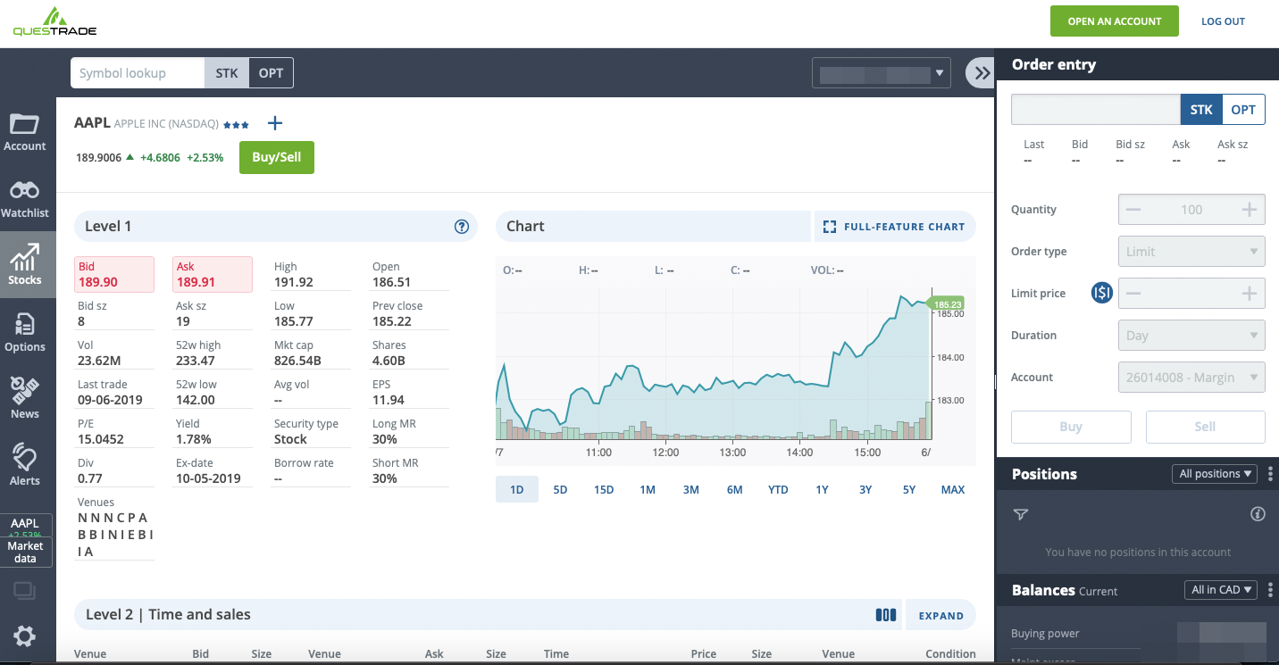Select OPT in symbol lookup toggle
The image size is (1279, 665).
(271, 73)
